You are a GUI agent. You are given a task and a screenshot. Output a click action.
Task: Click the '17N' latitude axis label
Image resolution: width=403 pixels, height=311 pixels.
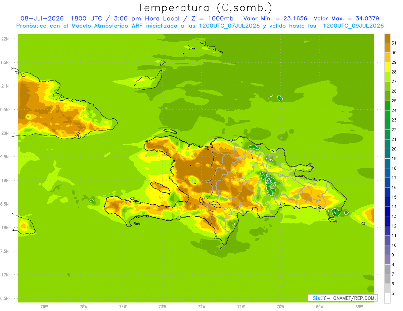(6, 275)
